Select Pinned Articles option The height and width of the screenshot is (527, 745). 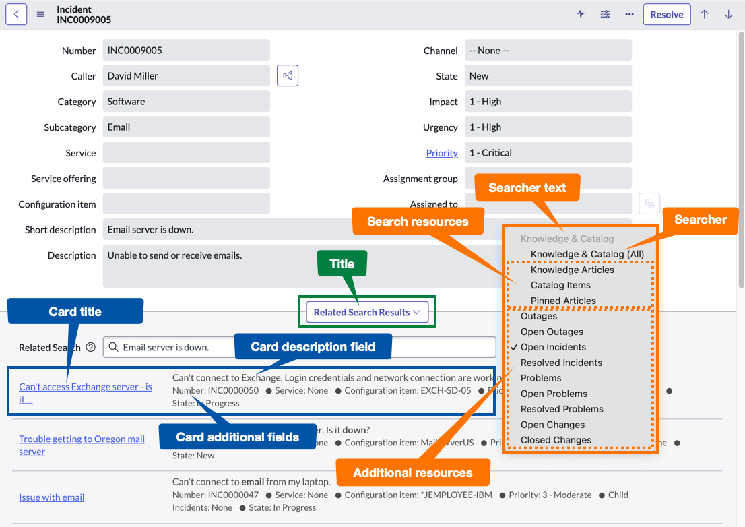tap(563, 301)
